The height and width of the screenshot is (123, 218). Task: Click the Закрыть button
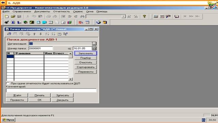[62, 100]
